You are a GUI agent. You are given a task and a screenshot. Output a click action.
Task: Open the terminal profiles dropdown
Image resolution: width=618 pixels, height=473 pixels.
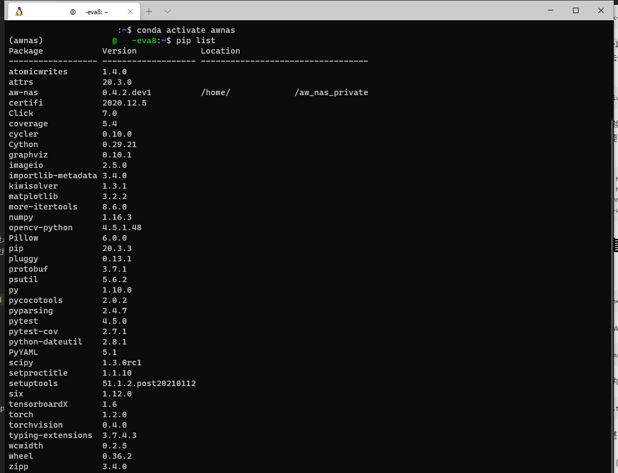pos(167,11)
